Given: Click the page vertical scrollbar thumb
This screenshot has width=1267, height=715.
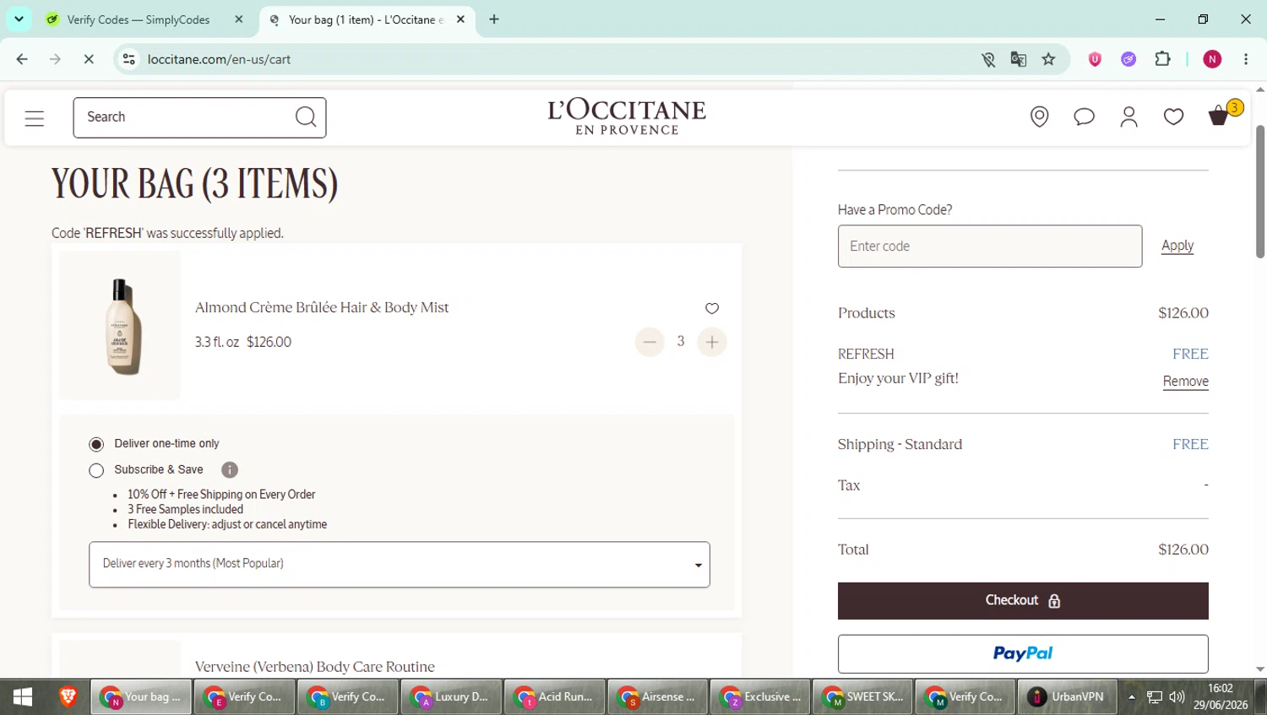Looking at the screenshot, I should [1260, 192].
